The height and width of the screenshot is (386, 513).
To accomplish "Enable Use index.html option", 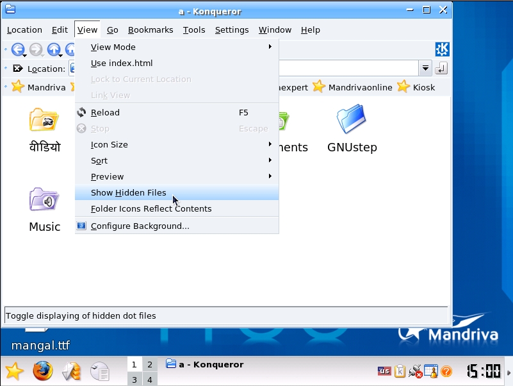I will pos(122,63).
